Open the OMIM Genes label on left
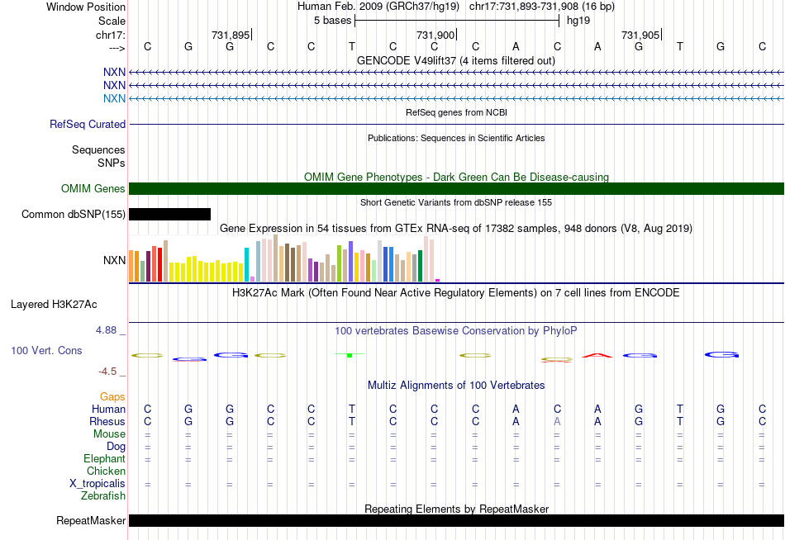Viewport: 785px width, 540px height. coord(93,189)
